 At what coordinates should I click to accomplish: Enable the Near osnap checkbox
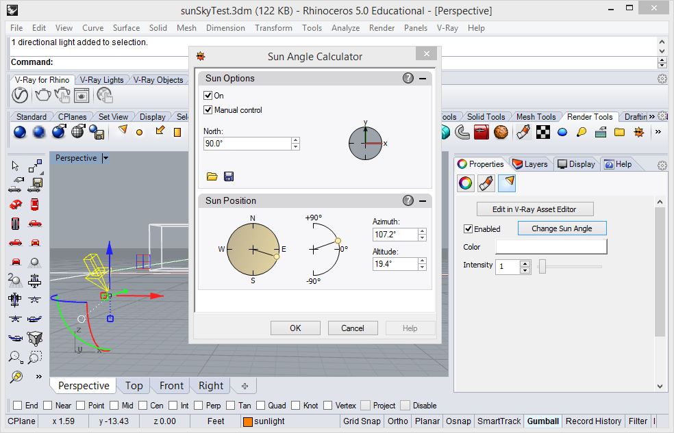pos(48,406)
